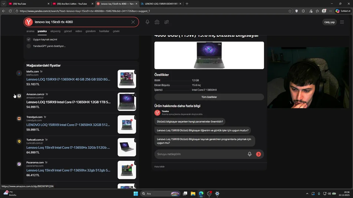
Task: Open the browser profile avatar
Action: pyautogui.click(x=324, y=11)
